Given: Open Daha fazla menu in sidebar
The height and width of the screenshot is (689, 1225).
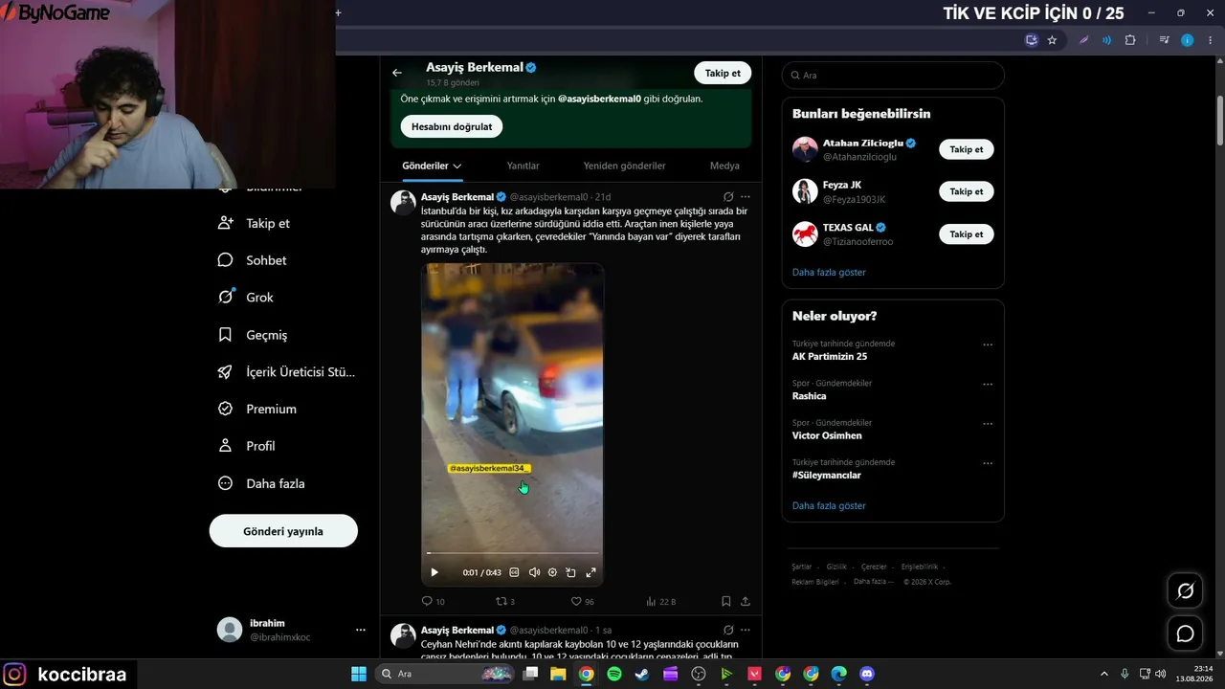Looking at the screenshot, I should click(x=261, y=483).
